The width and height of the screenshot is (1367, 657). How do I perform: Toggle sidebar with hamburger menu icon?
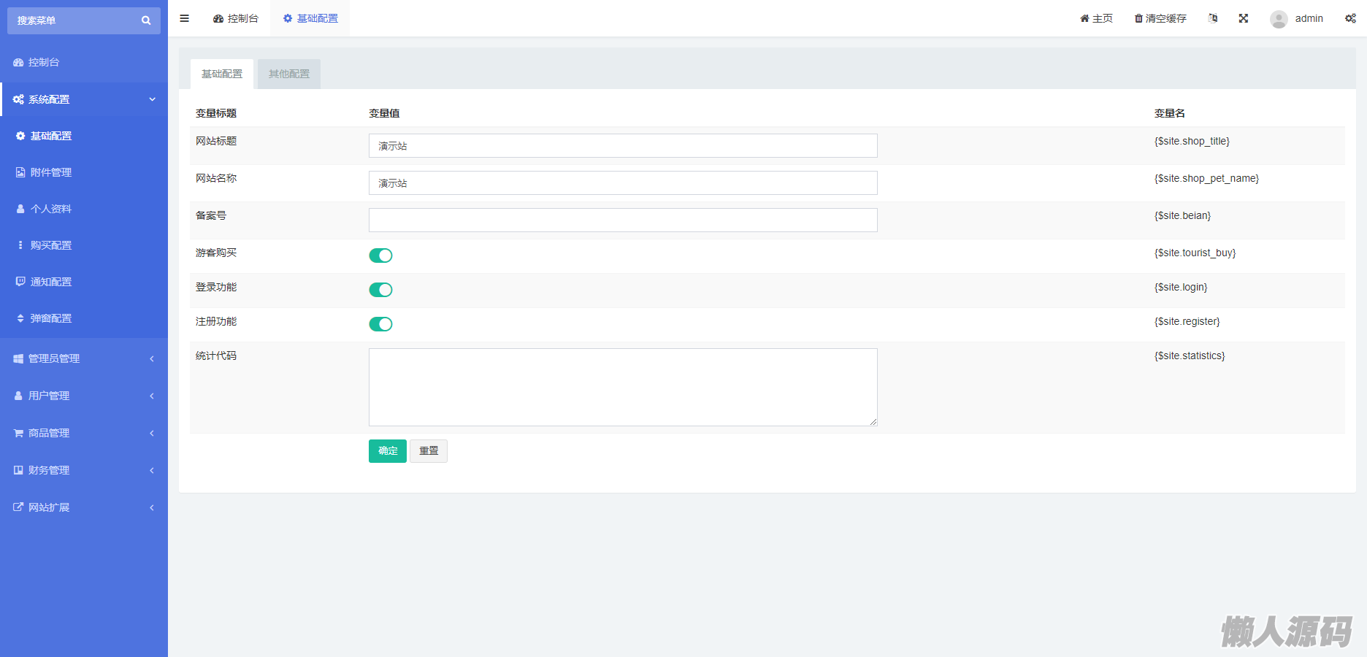tap(184, 18)
